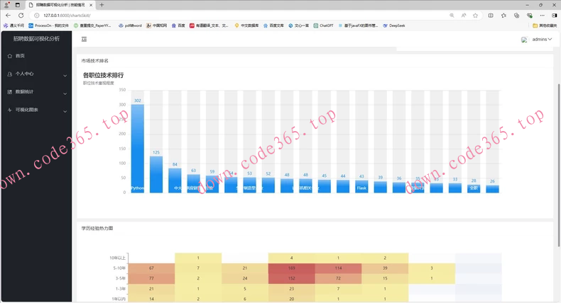Image resolution: width=561 pixels, height=303 pixels.
Task: Open the browser zoom magnifier icon
Action: pos(452,15)
